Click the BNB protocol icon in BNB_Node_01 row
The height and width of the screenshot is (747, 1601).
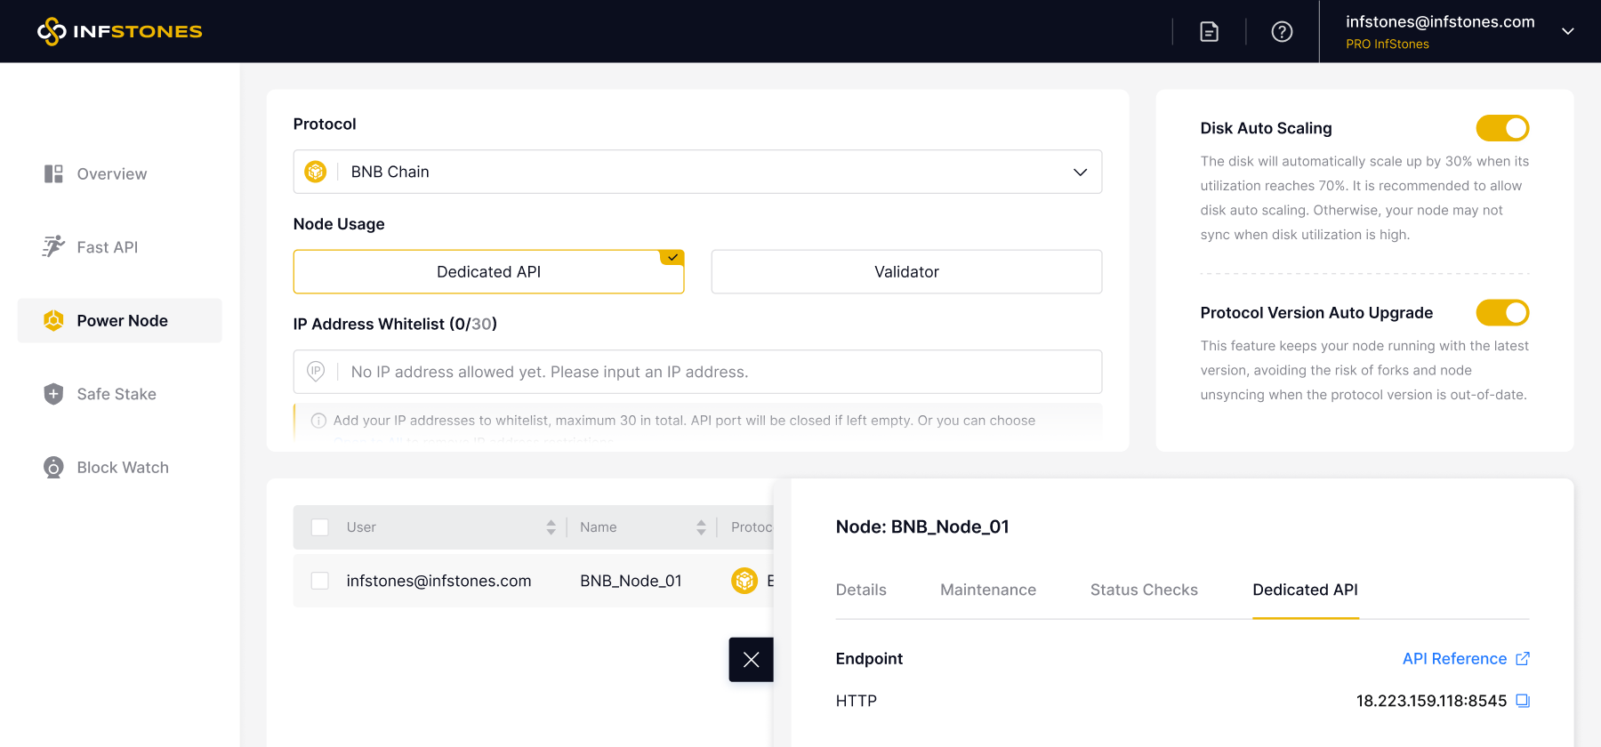click(744, 581)
